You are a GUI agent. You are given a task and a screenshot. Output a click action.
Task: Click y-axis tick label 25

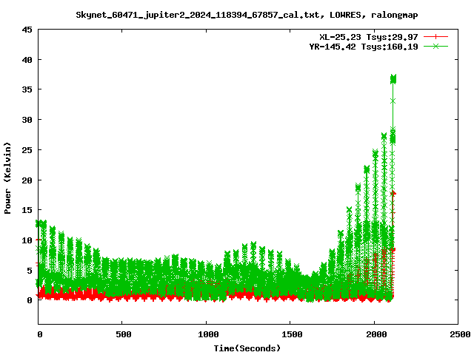pos(27,149)
